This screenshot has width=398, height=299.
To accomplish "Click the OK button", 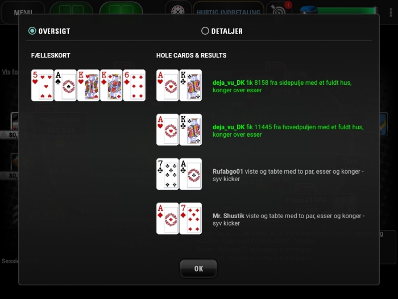I will (198, 268).
